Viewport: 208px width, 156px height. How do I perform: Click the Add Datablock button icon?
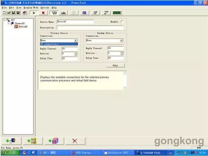coord(53,141)
